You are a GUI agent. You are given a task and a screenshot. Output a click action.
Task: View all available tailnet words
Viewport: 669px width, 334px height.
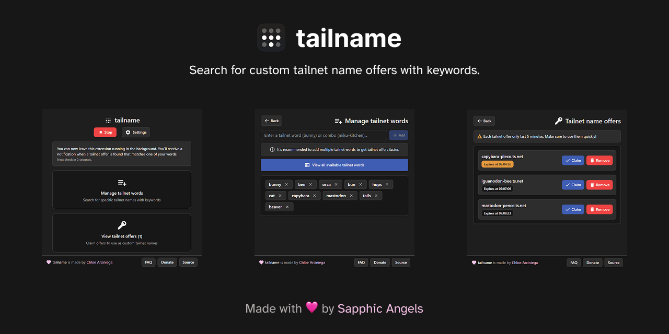334,165
